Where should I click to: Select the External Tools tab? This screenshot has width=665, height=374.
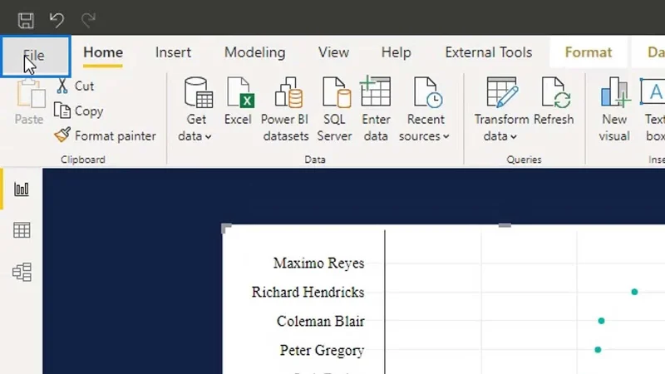point(489,52)
